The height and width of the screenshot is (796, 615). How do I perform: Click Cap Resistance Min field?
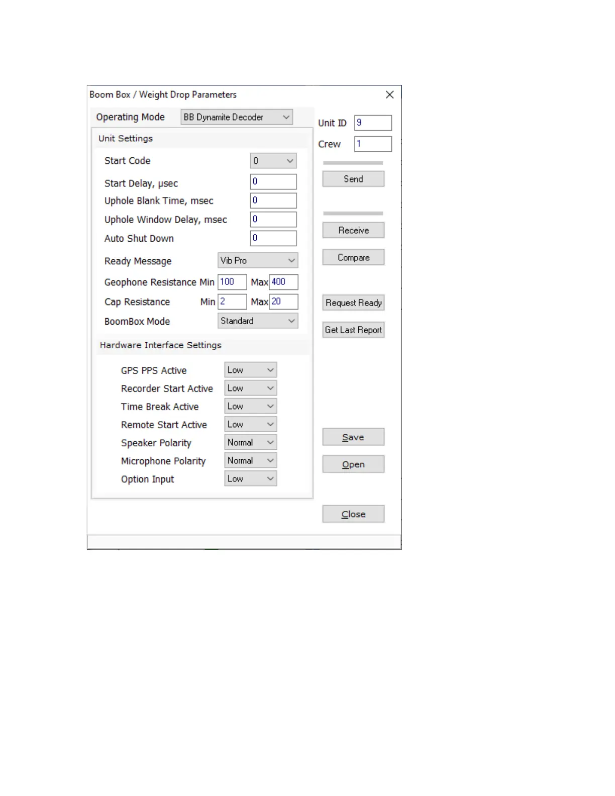(232, 302)
